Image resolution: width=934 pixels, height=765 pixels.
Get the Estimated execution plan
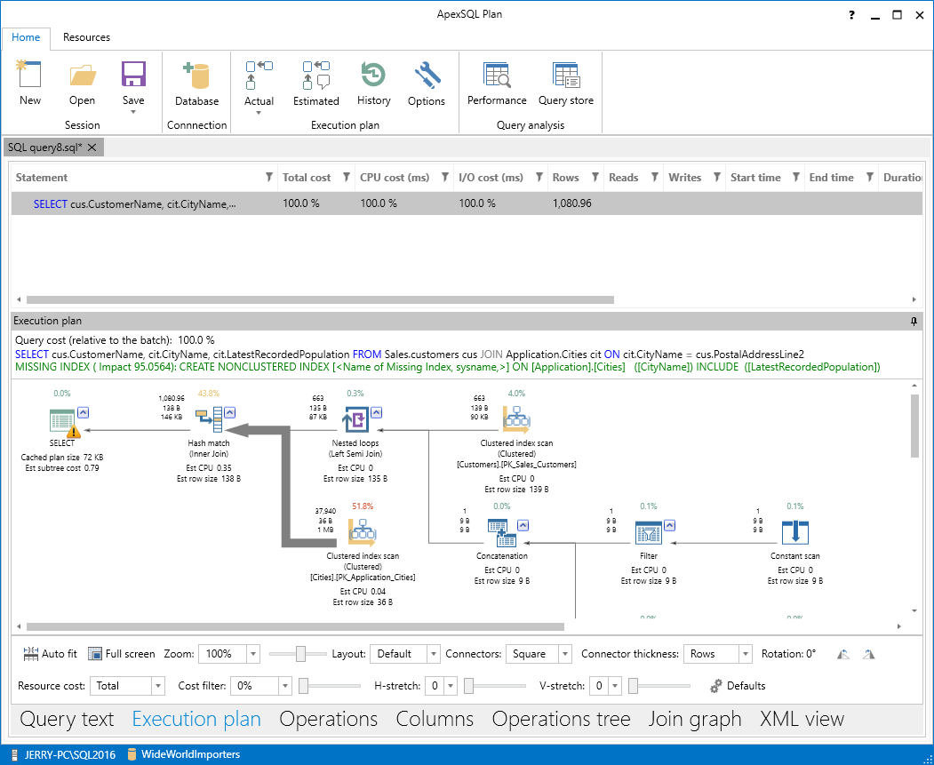(315, 75)
